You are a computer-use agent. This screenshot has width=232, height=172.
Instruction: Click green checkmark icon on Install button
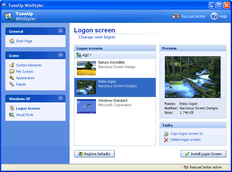tap(187, 154)
